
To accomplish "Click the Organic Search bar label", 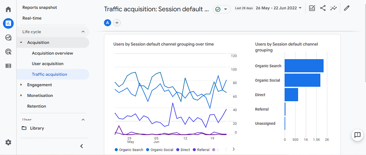I will point(268,66).
